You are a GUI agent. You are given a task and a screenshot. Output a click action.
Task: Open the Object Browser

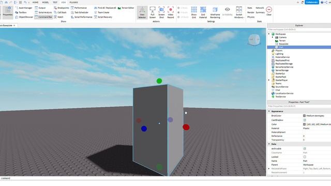click(x=24, y=17)
